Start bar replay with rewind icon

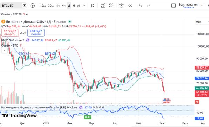click(x=130, y=6)
